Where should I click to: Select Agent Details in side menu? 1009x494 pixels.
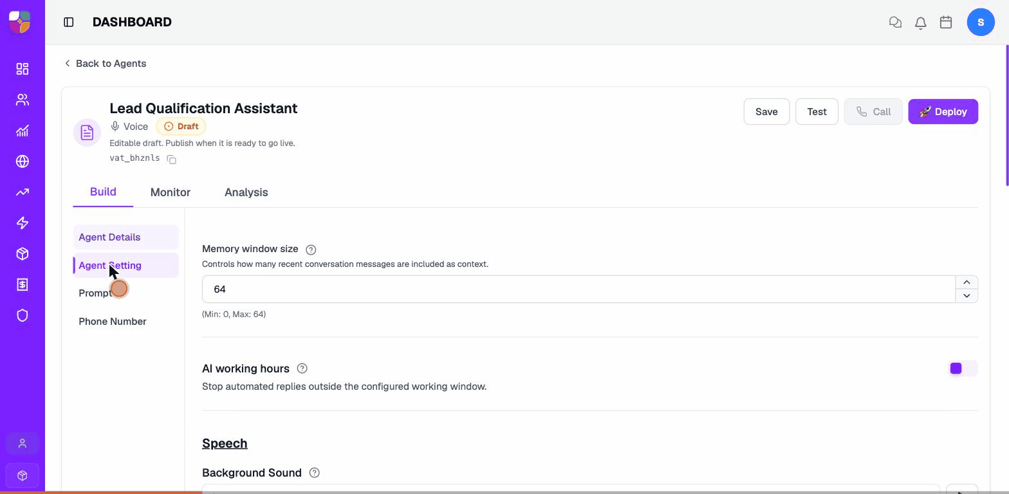pos(125,237)
